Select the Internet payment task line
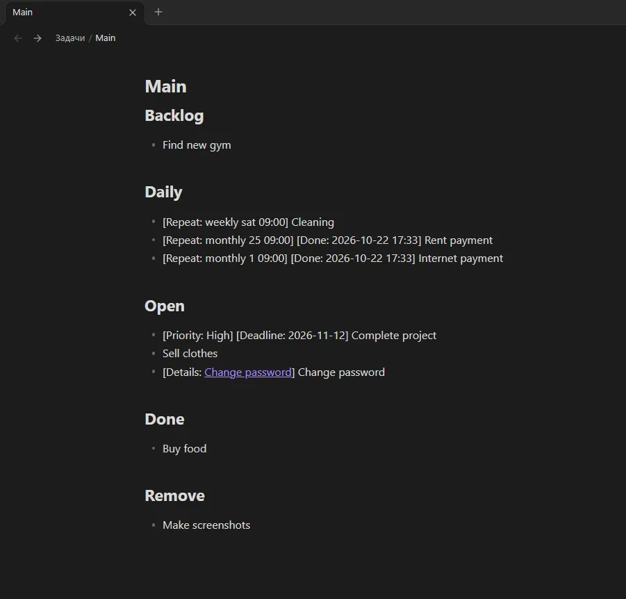 tap(333, 259)
